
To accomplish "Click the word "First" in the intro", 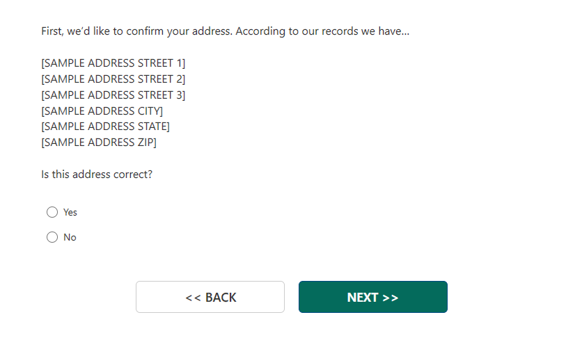I will tap(53, 31).
